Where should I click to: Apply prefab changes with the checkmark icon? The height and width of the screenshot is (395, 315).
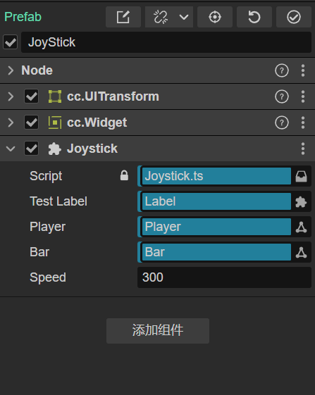[x=294, y=17]
